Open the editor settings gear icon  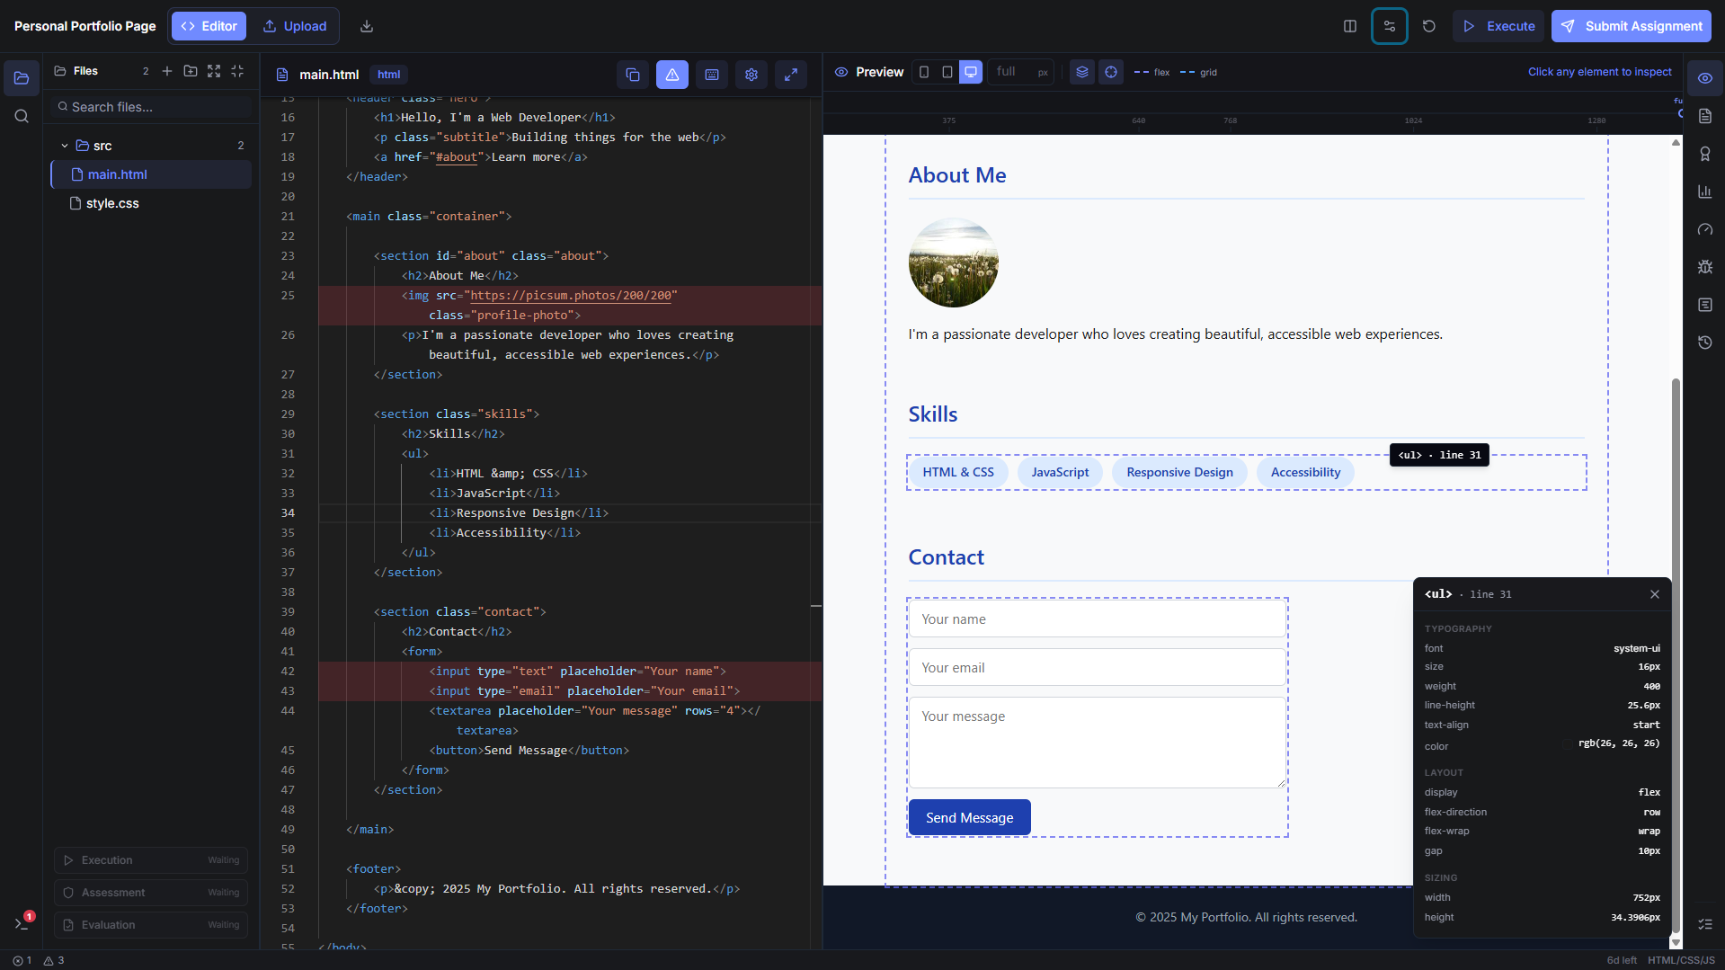(751, 75)
